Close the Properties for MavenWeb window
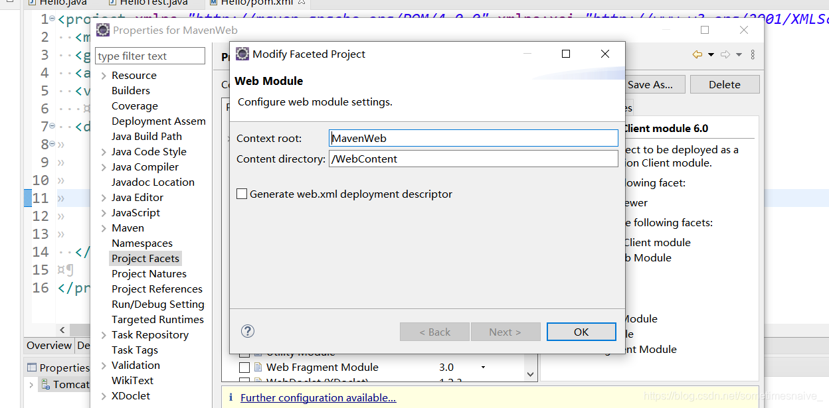Viewport: 829px width, 408px height. point(744,30)
